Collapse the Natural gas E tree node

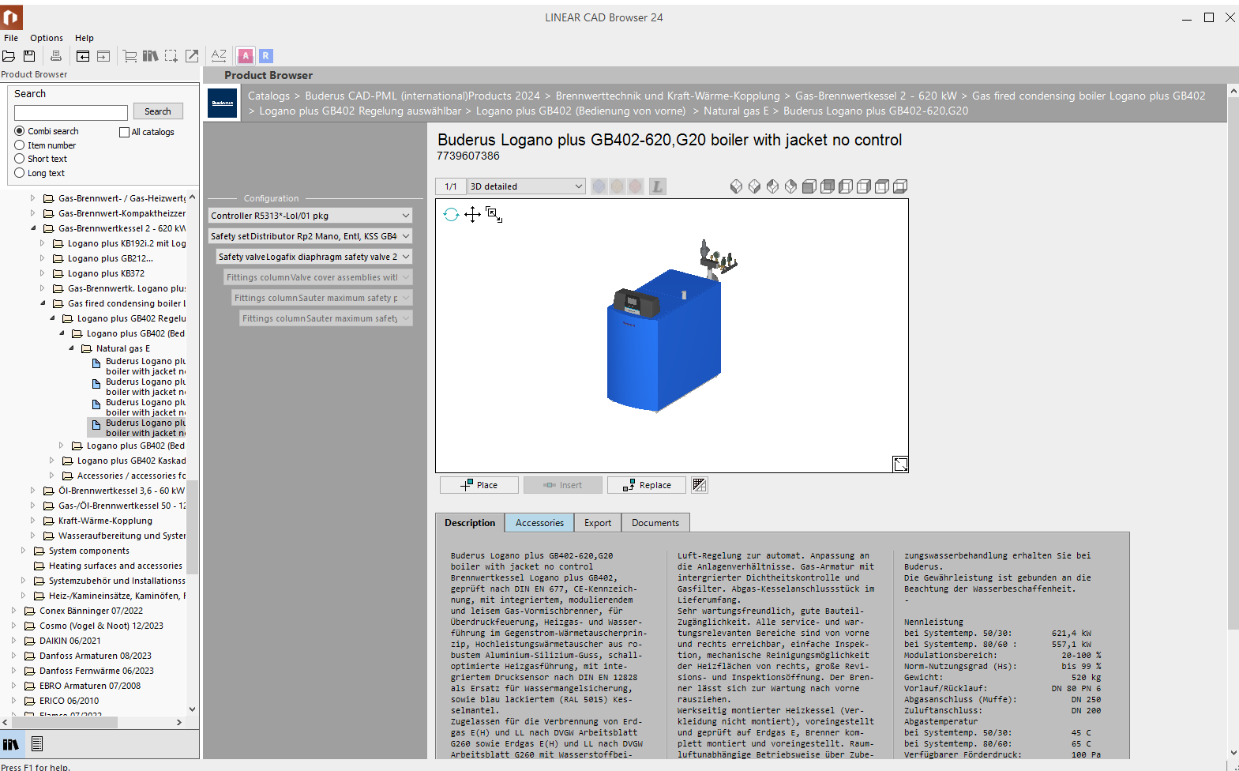coord(71,348)
